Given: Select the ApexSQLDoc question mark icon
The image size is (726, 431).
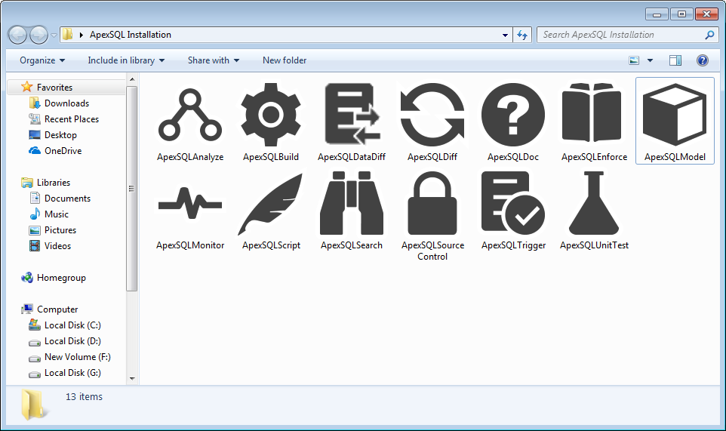Looking at the screenshot, I should (x=513, y=115).
